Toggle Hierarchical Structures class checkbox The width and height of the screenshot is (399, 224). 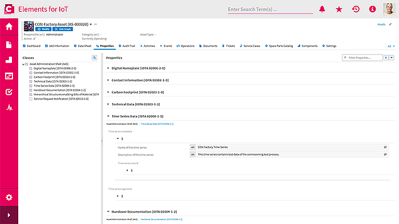pyautogui.click(x=31, y=94)
